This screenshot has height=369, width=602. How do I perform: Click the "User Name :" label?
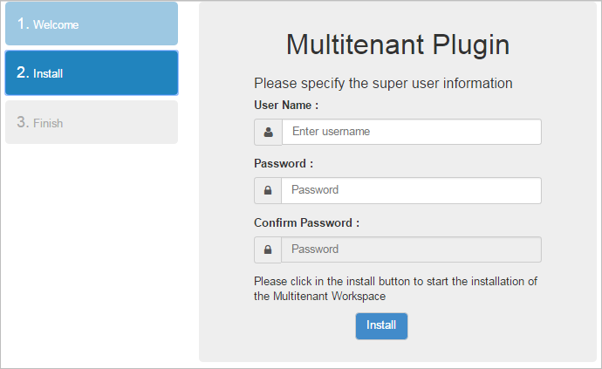pyautogui.click(x=286, y=106)
